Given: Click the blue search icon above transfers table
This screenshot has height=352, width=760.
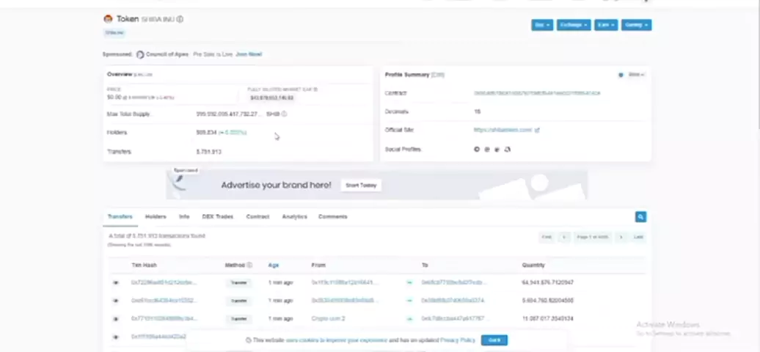Looking at the screenshot, I should click(x=640, y=217).
